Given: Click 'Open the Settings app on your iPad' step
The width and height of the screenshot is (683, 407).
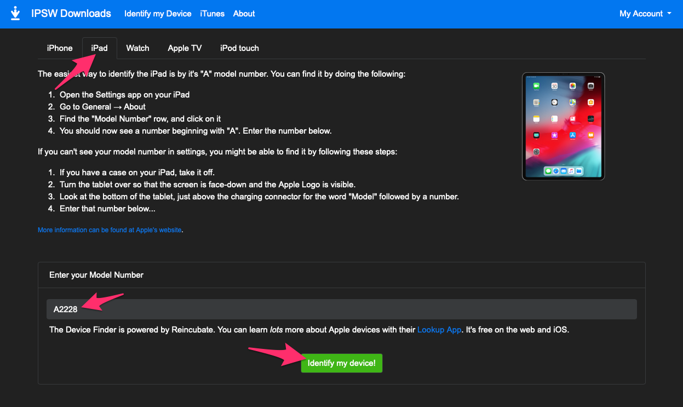Looking at the screenshot, I should point(125,95).
